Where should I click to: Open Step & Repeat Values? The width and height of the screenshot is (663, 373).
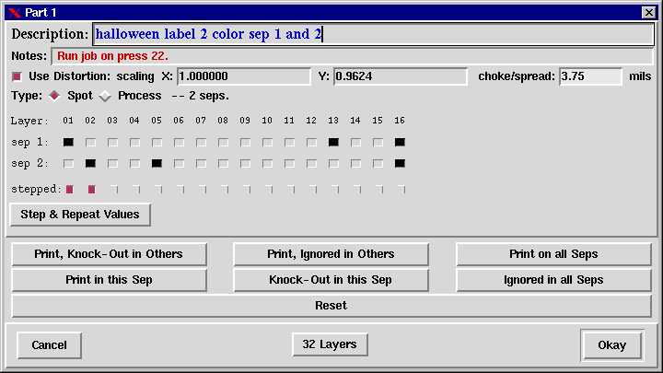pos(80,215)
